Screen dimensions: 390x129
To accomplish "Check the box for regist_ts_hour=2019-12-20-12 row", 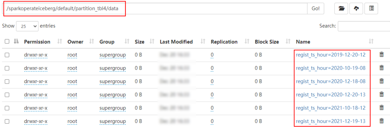I will [7, 55].
